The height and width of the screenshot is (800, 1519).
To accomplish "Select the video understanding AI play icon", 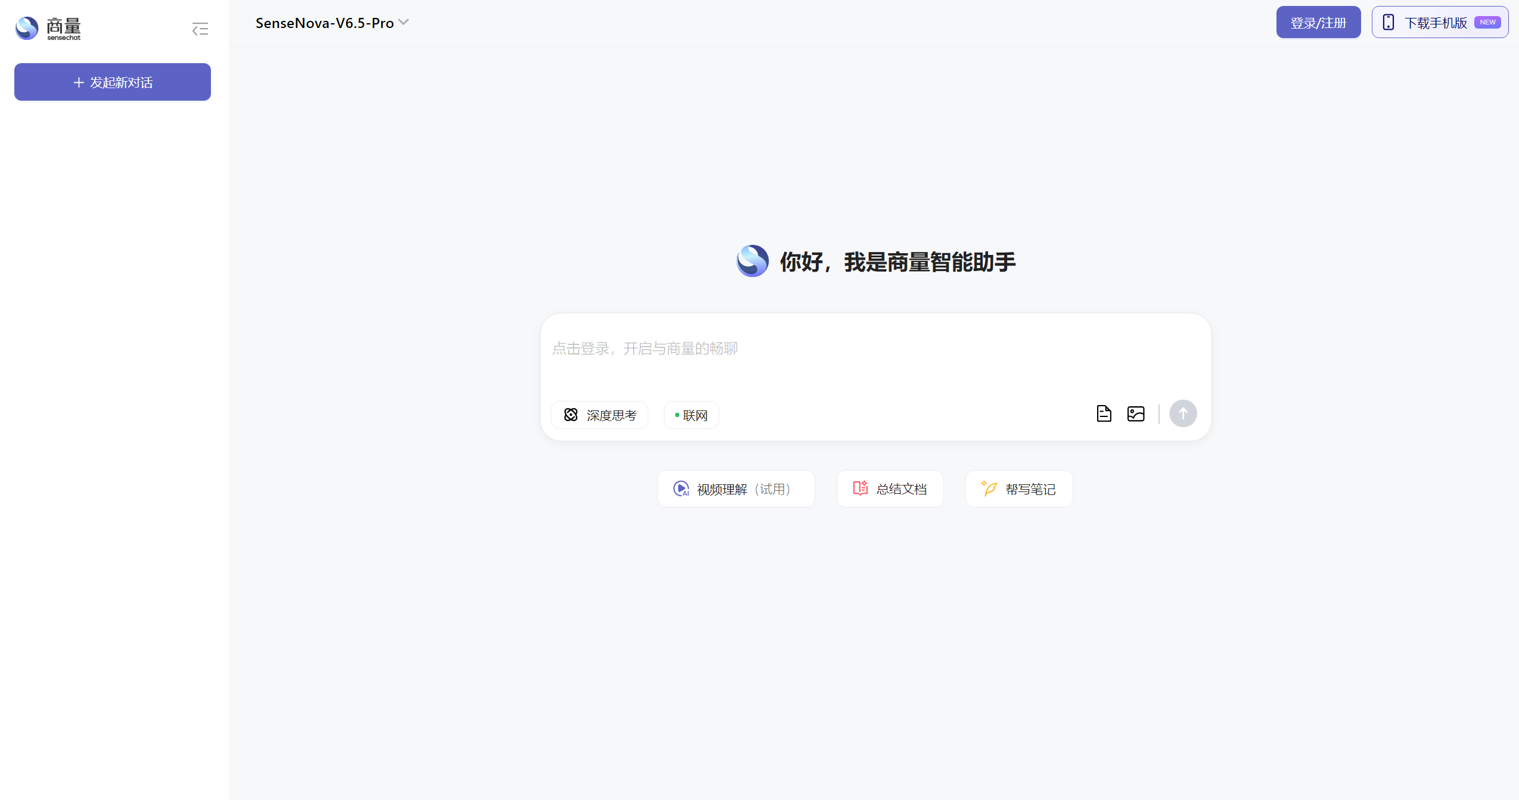I will coord(682,488).
